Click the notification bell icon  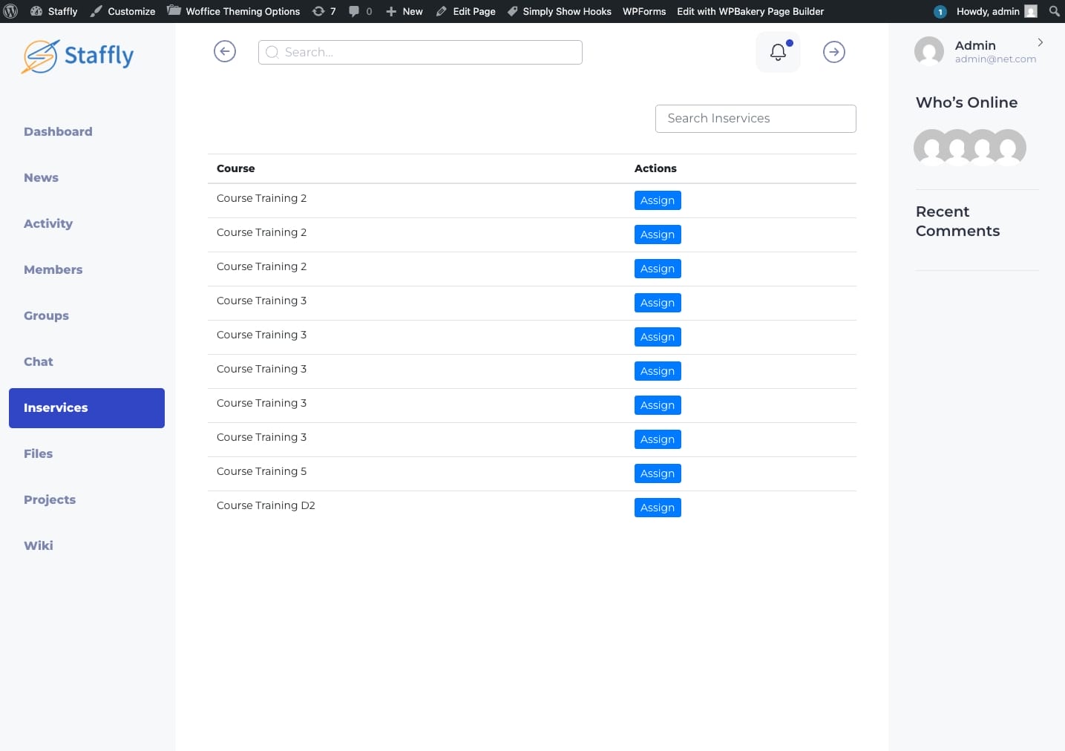point(778,52)
